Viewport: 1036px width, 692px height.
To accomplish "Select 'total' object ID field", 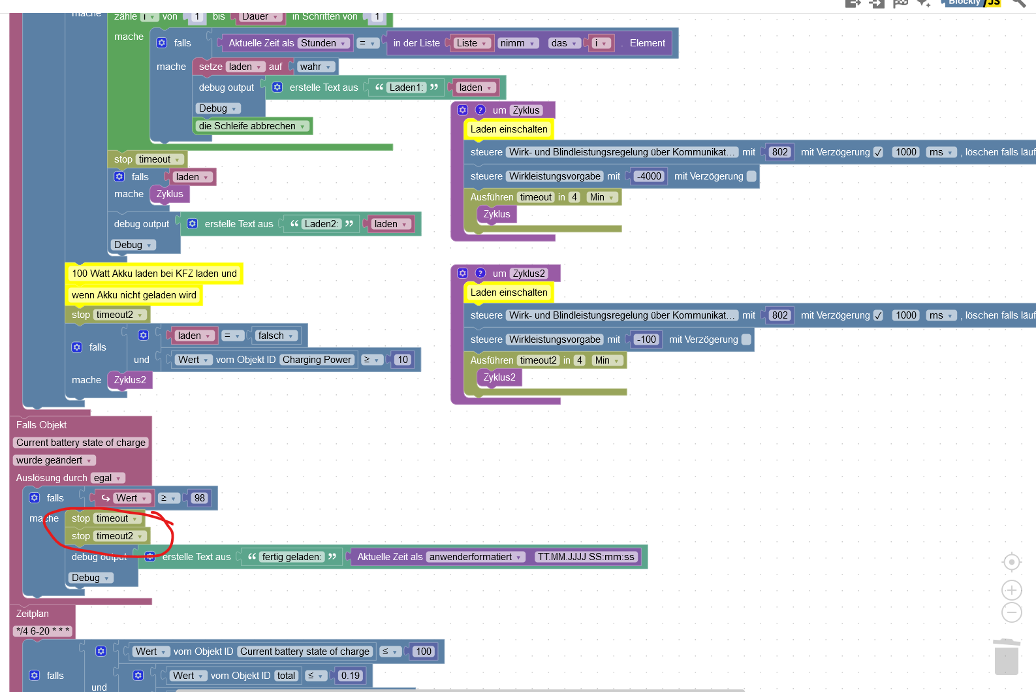I will tap(286, 676).
